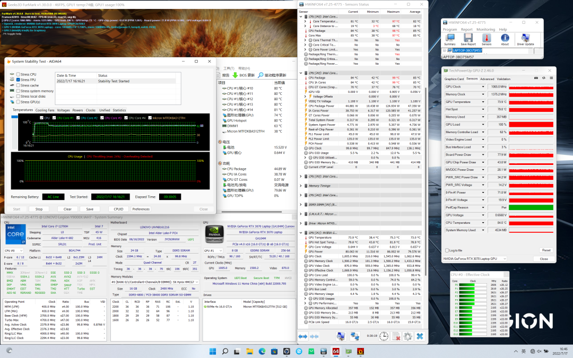Tick the Log to file checkbox
This screenshot has width=573, height=358.
(x=447, y=250)
